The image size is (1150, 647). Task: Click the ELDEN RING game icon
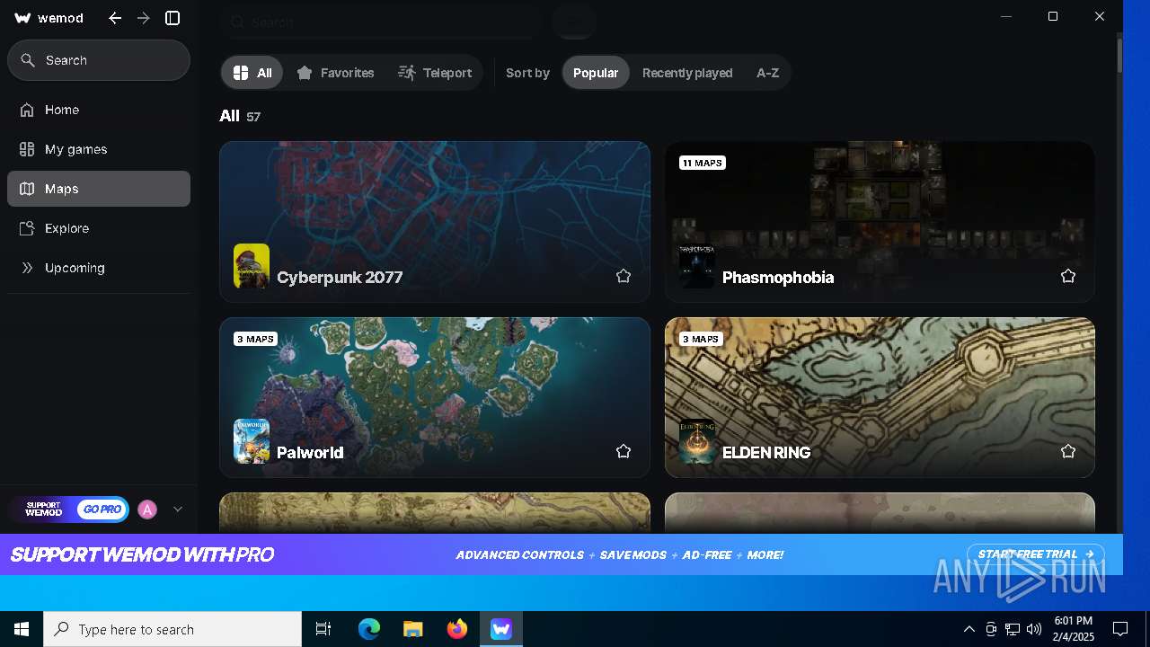point(697,441)
